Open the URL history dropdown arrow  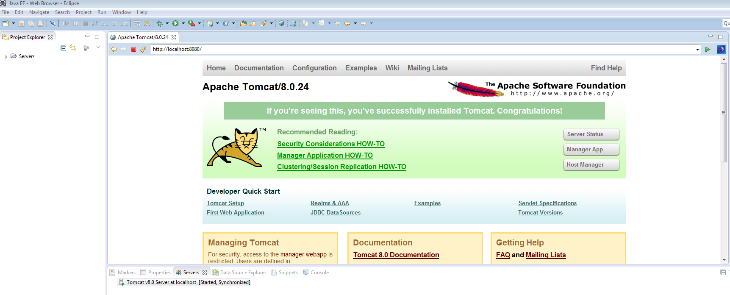[697, 50]
